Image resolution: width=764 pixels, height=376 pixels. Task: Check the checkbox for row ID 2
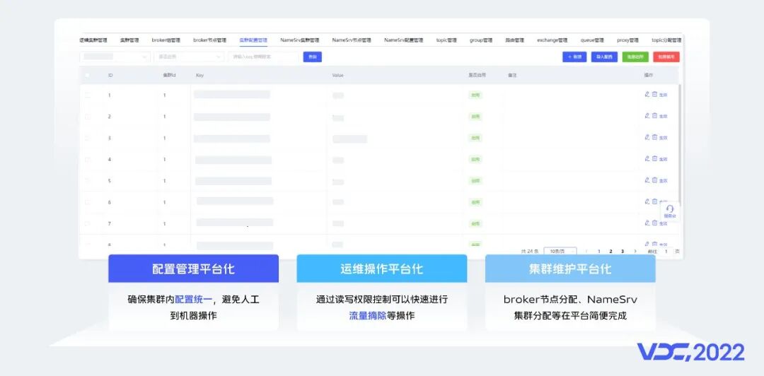(87, 117)
